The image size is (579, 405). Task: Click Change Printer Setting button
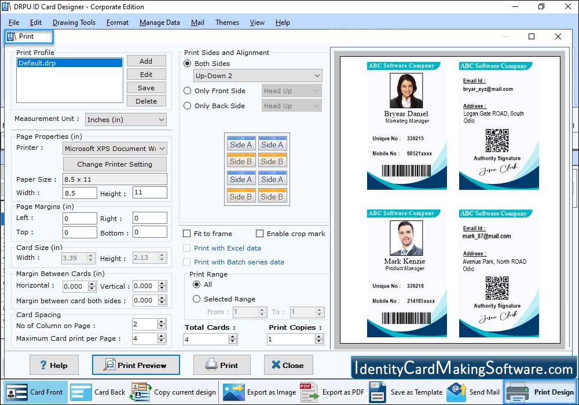point(115,164)
